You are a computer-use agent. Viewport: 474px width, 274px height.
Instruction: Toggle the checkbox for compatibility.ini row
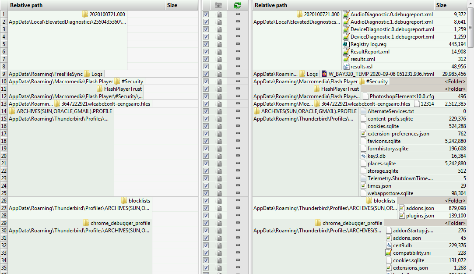pyautogui.click(x=206, y=253)
